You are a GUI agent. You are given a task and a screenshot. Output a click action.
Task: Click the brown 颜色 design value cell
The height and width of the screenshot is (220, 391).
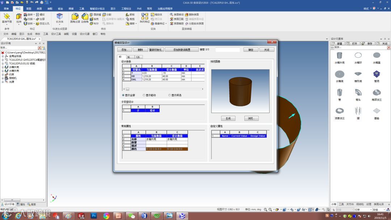pyautogui.click(x=177, y=149)
